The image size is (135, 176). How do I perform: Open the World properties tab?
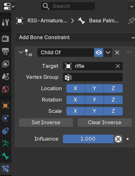(5, 89)
